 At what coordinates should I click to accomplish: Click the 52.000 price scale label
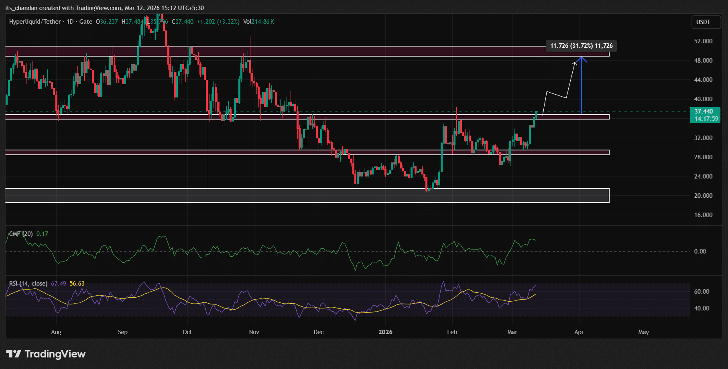click(x=703, y=41)
